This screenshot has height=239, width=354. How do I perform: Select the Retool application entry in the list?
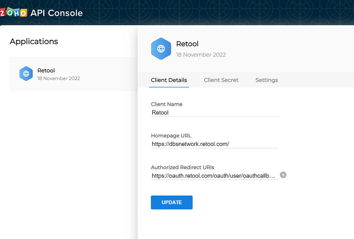tap(69, 74)
